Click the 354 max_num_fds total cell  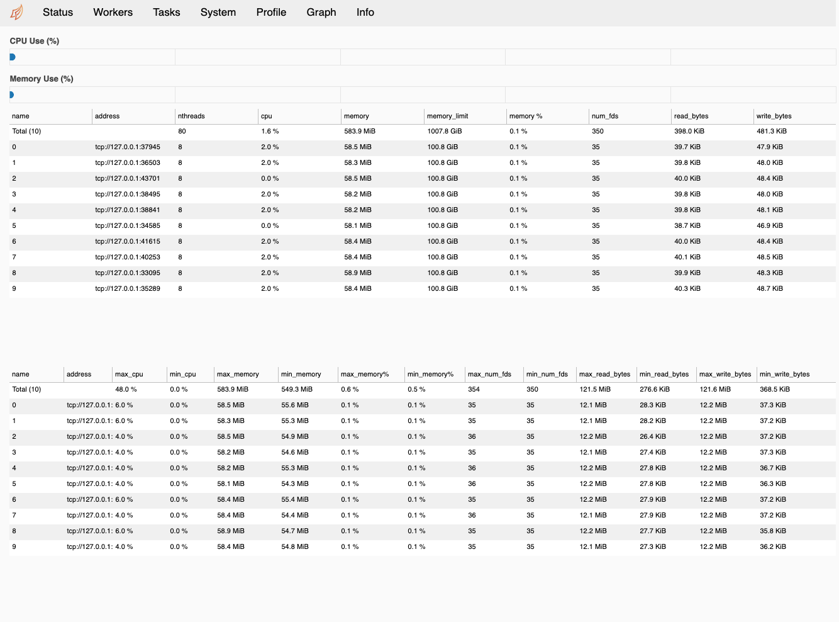point(474,389)
